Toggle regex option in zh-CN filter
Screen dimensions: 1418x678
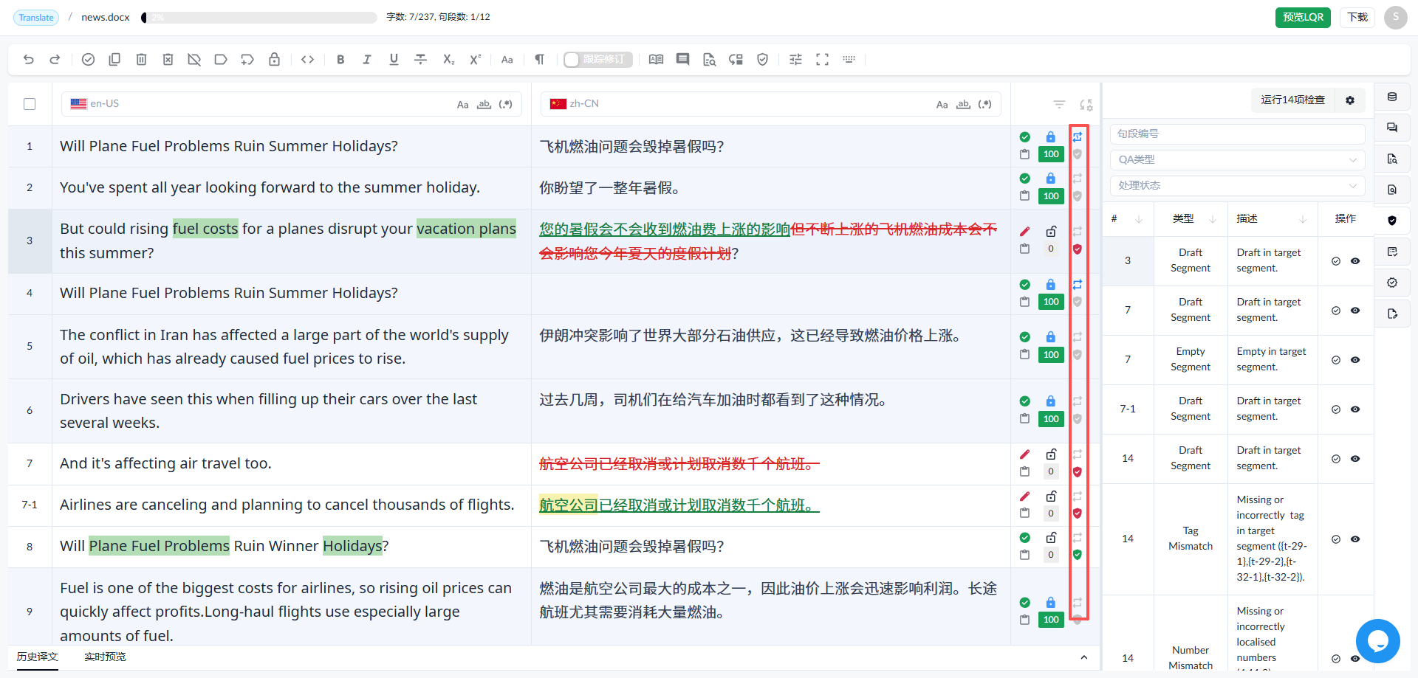tap(984, 105)
